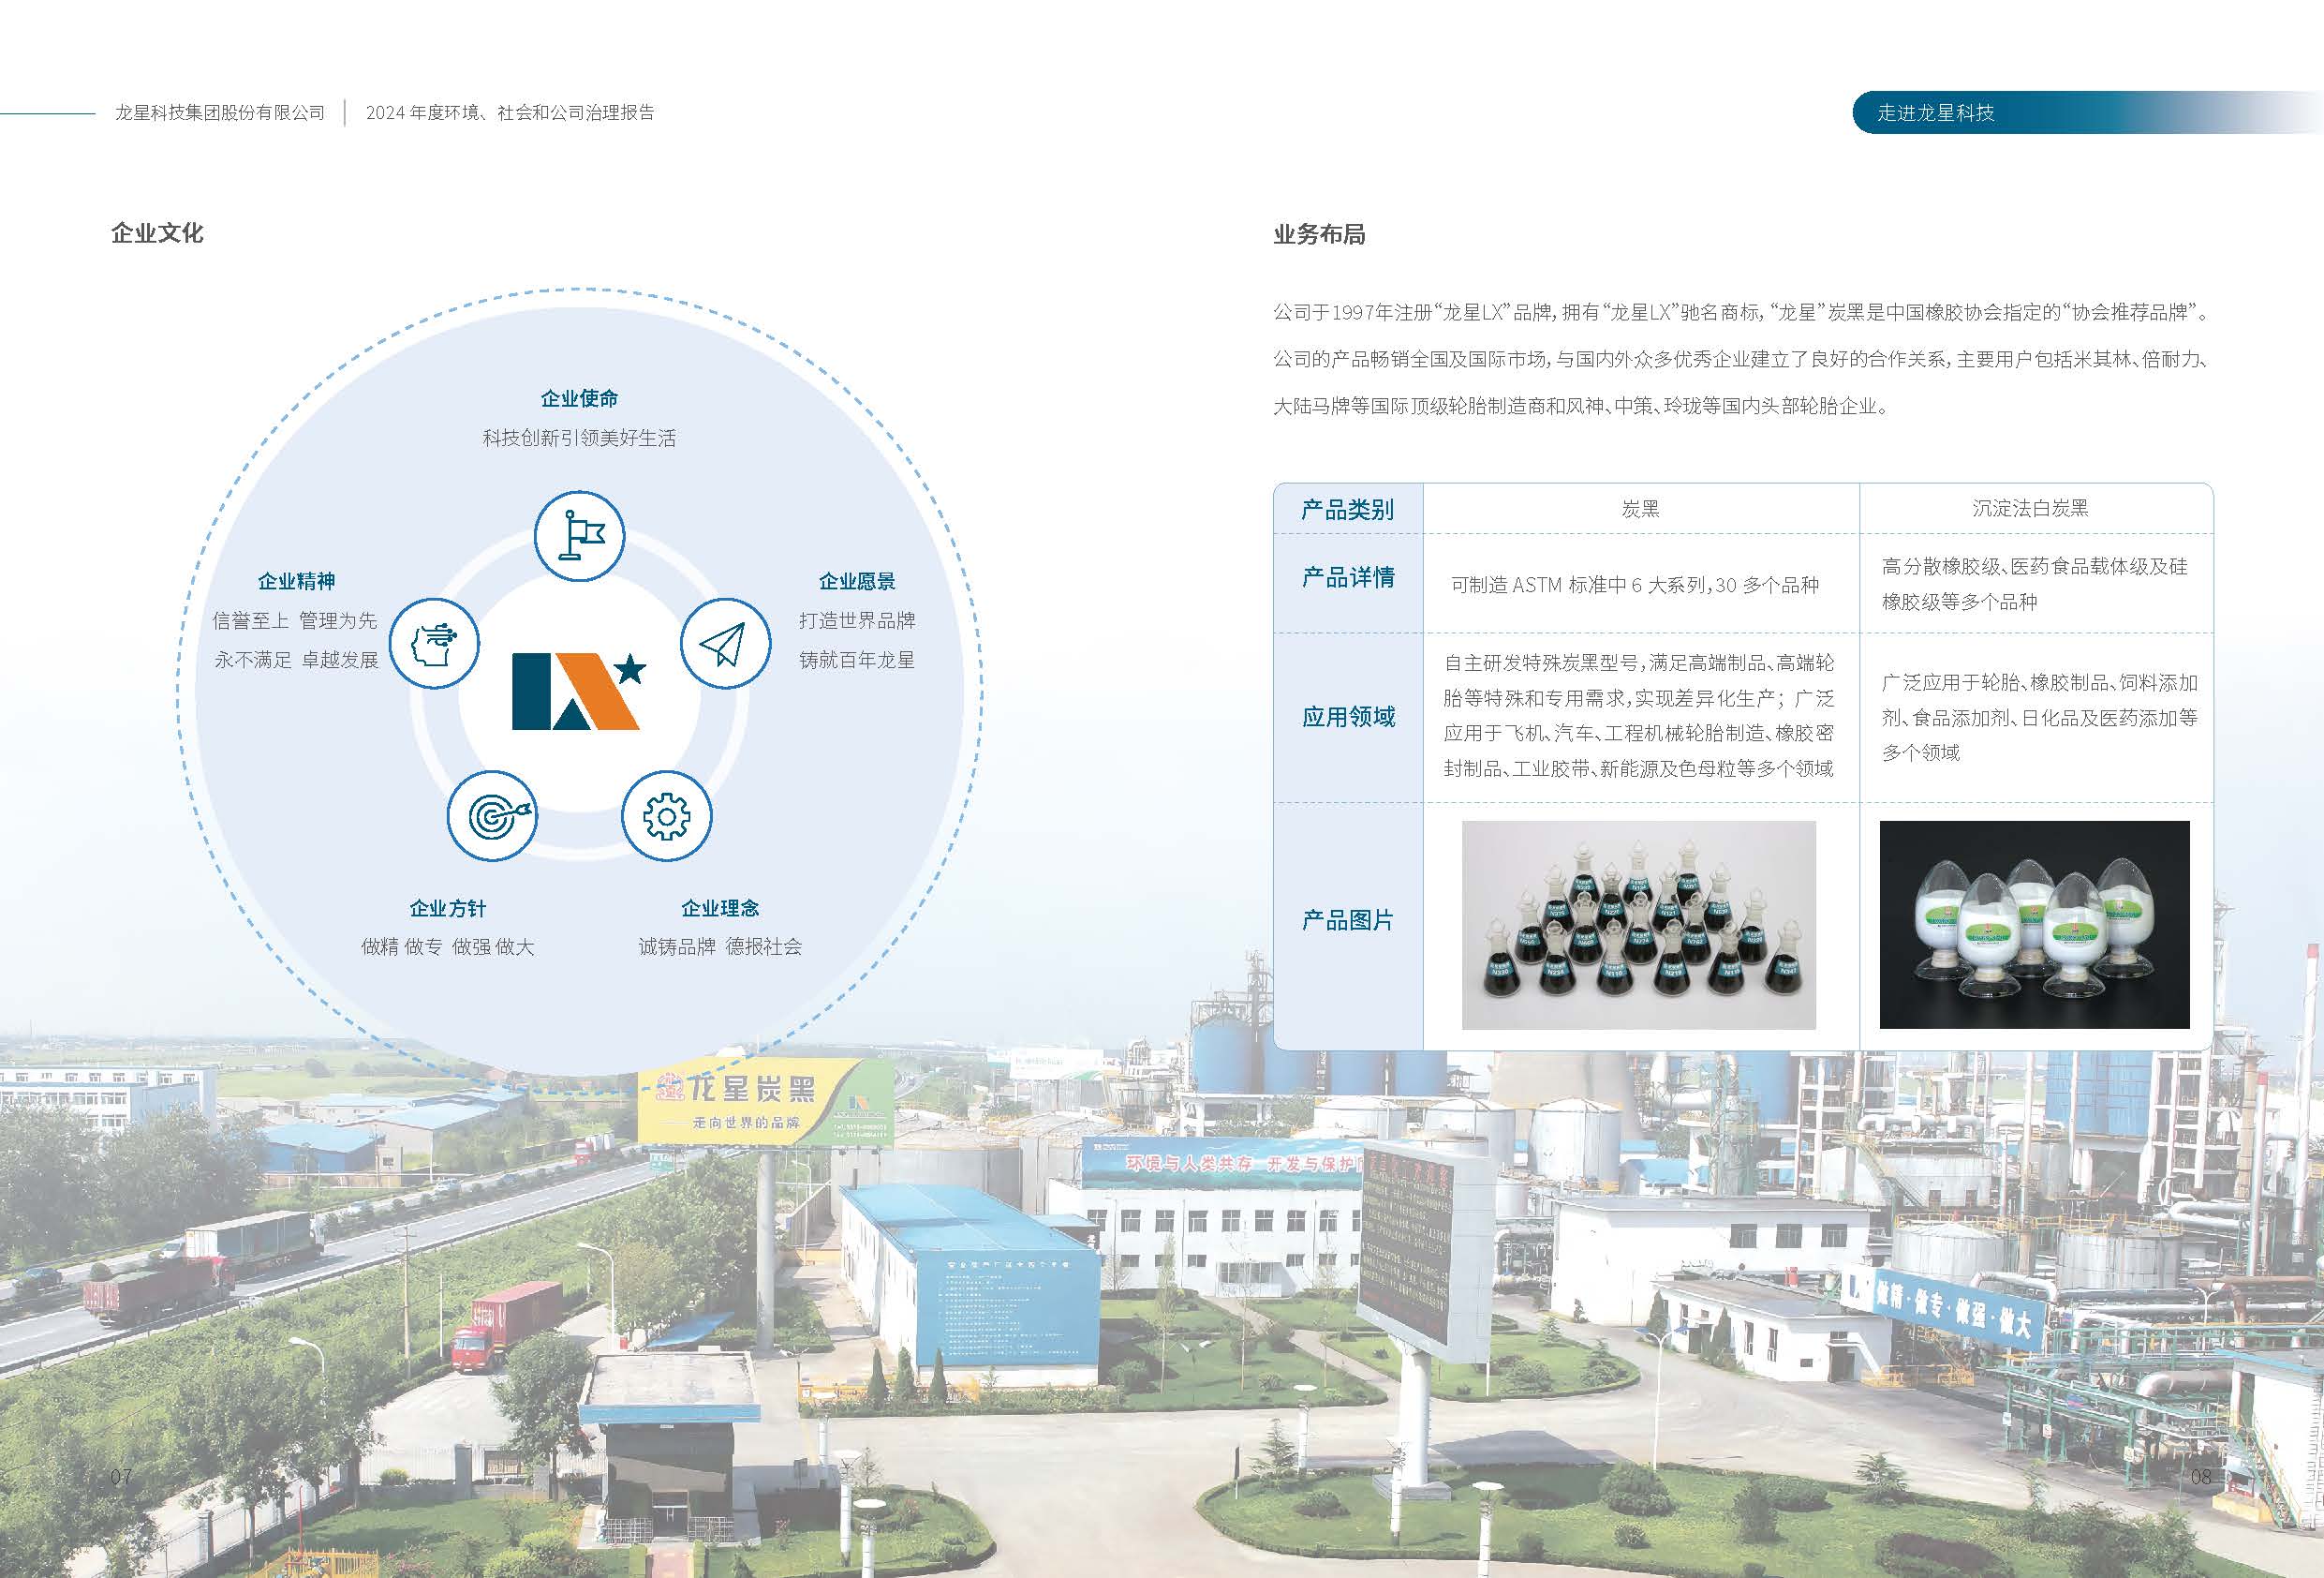Click the head profile icon for 企业精神
Image resolution: width=2324 pixels, height=1578 pixels.
[434, 643]
